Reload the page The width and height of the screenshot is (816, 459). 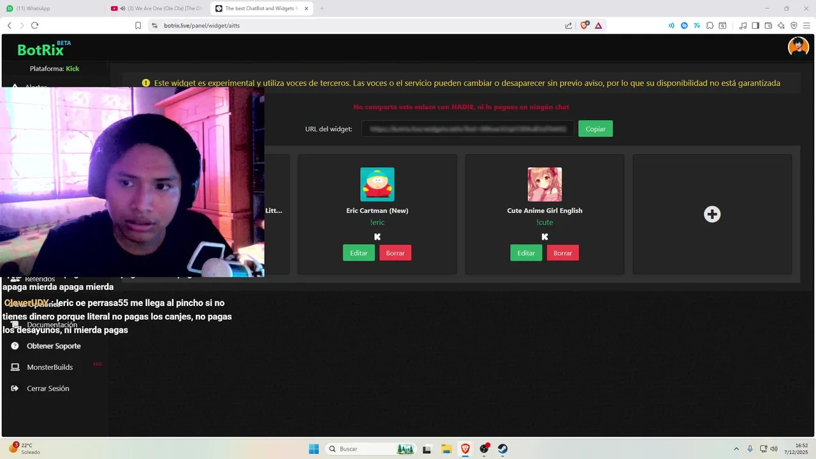(x=34, y=25)
